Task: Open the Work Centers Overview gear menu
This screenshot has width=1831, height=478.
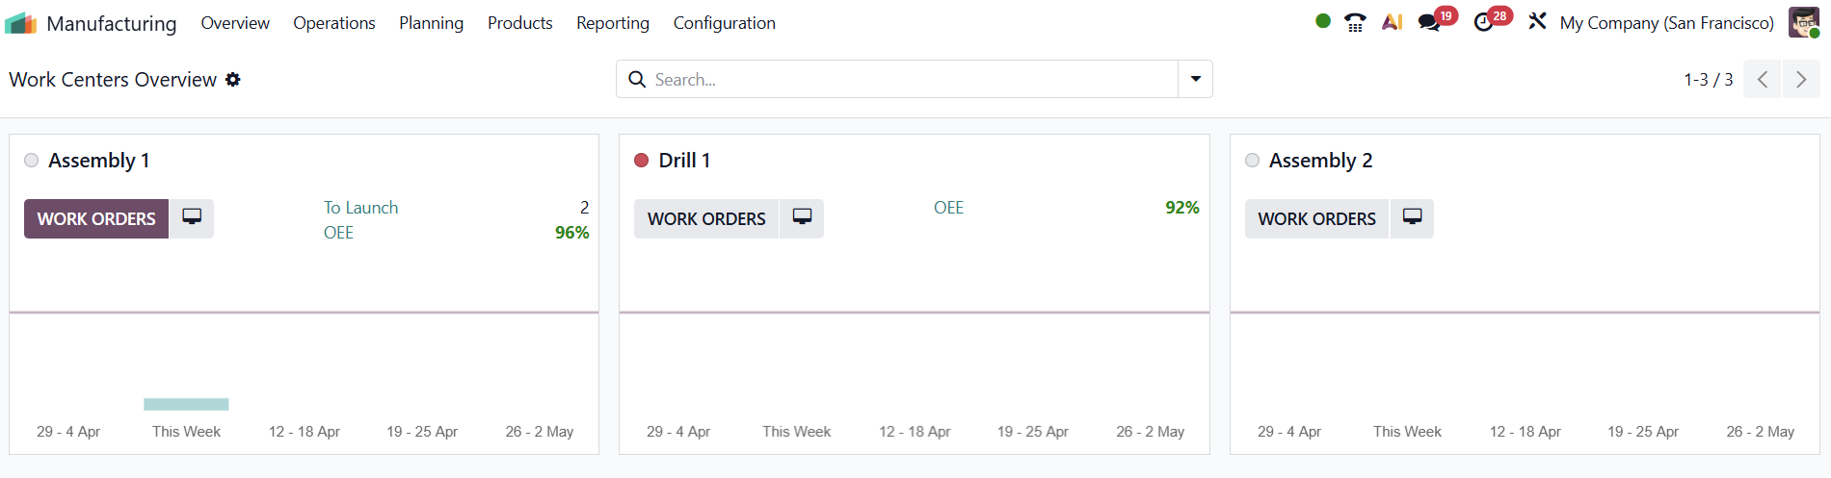Action: (x=233, y=80)
